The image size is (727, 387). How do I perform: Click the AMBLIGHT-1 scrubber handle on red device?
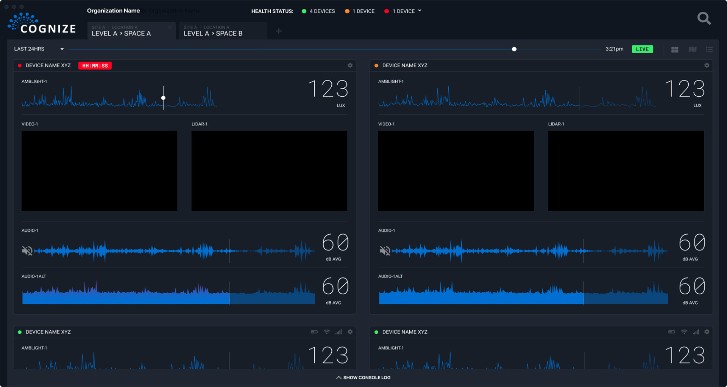pyautogui.click(x=163, y=98)
